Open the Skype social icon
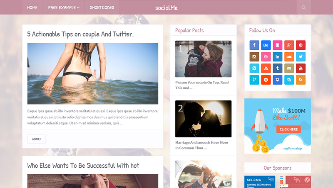 [x=289, y=80]
